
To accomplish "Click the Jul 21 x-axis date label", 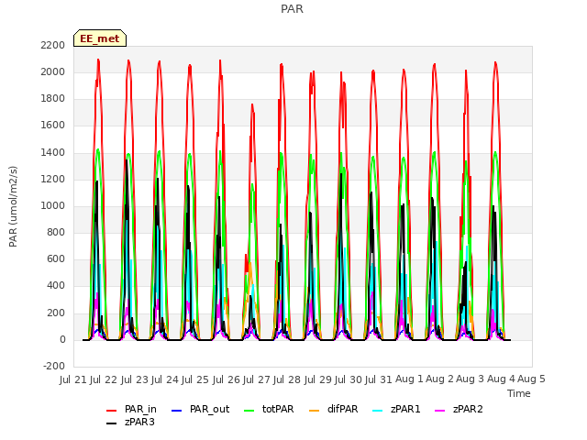I will pyautogui.click(x=73, y=379).
